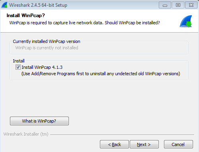
Task: Click the 'Wireshark Installer (tm)' branding text
Action: pyautogui.click(x=26, y=134)
